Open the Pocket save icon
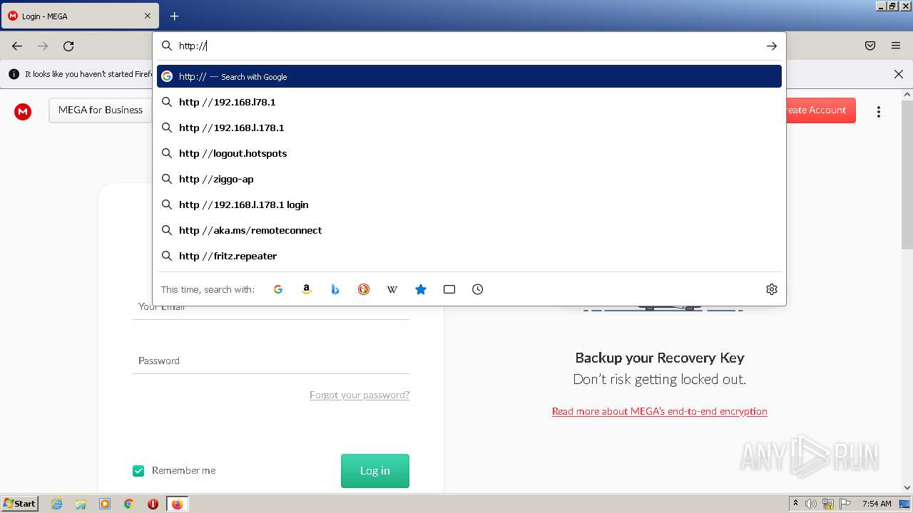The width and height of the screenshot is (913, 513). pos(870,46)
